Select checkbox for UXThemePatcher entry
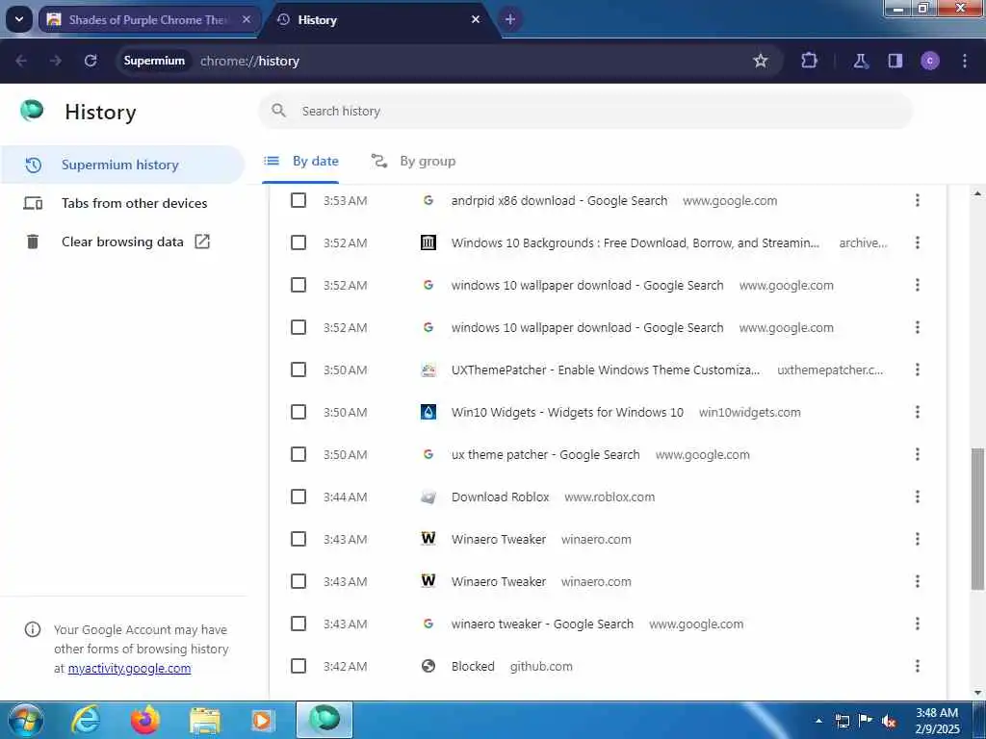986x739 pixels. (298, 369)
